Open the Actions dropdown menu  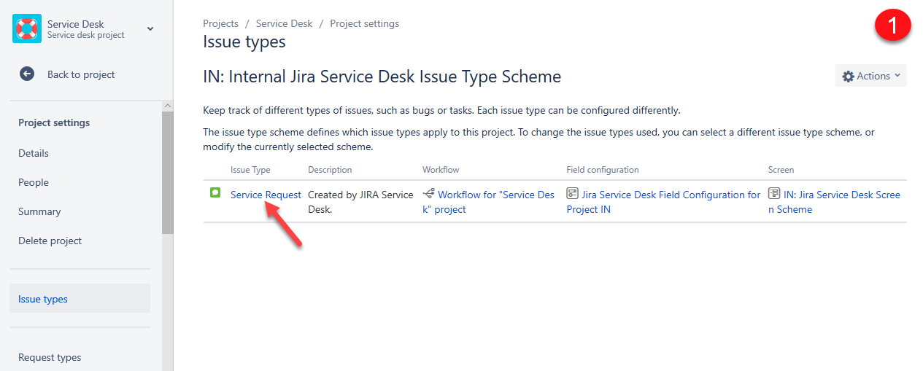[870, 76]
